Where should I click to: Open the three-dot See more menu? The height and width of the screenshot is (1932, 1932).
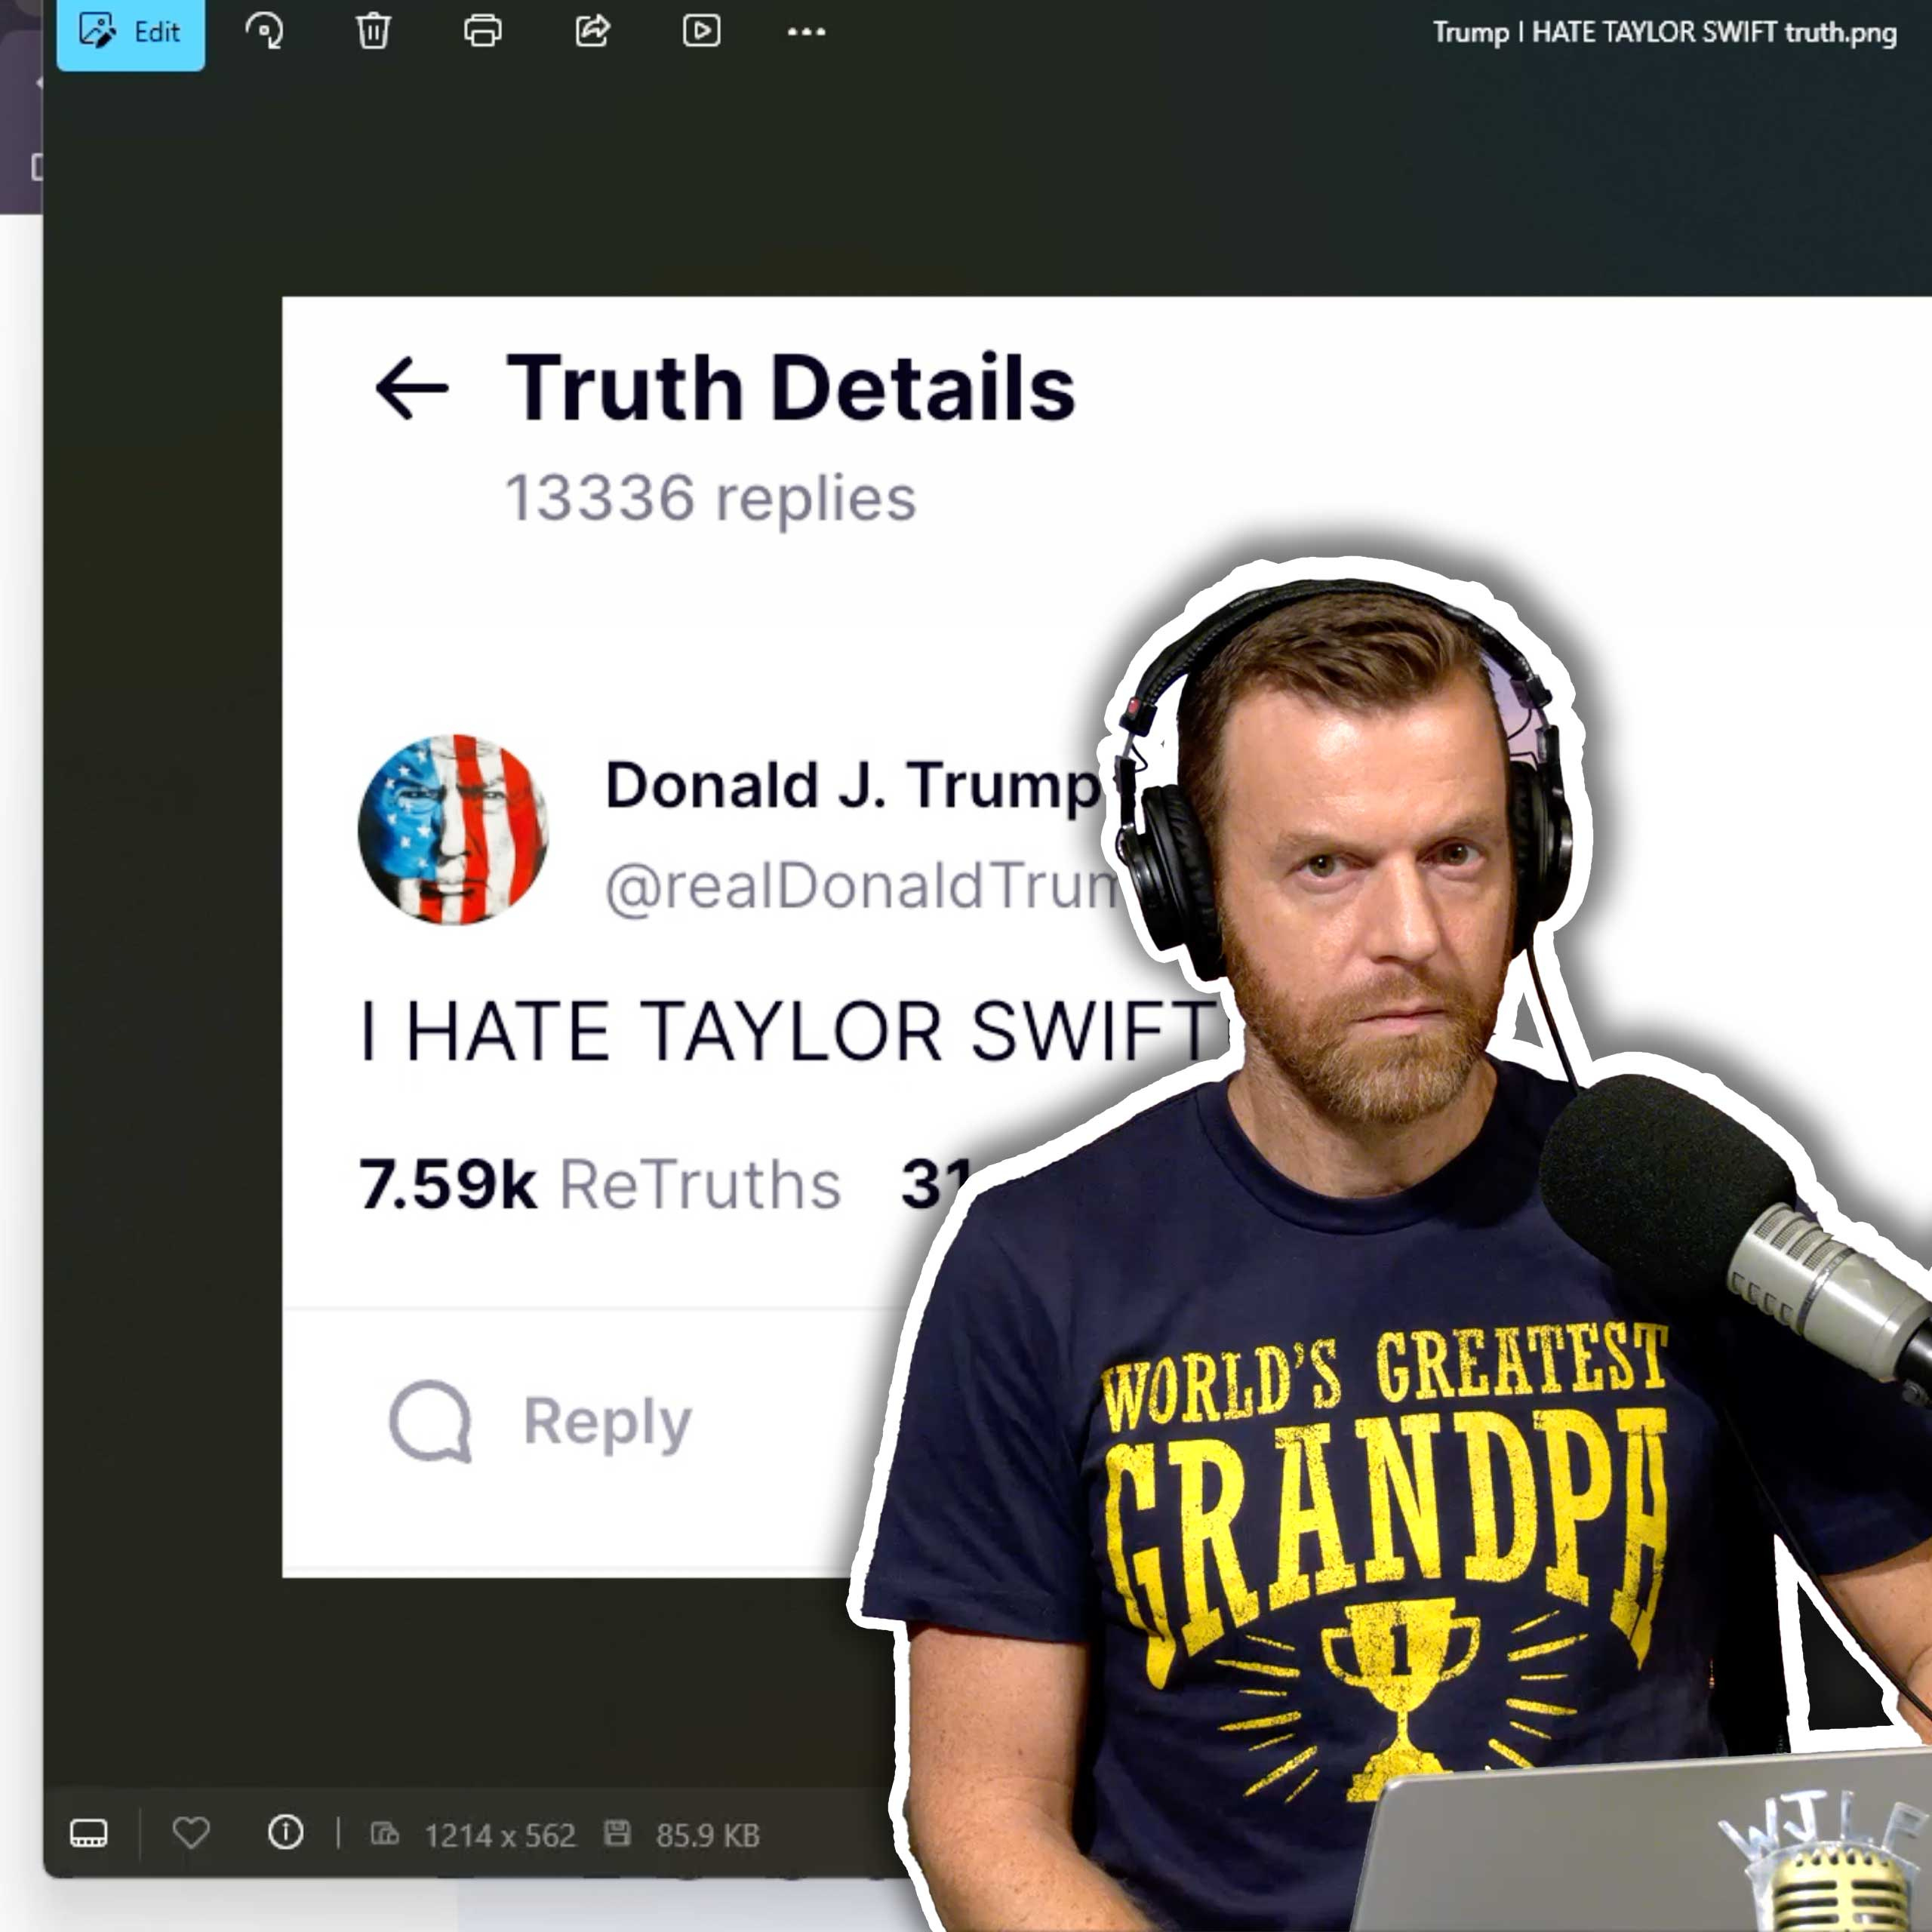pos(806,32)
